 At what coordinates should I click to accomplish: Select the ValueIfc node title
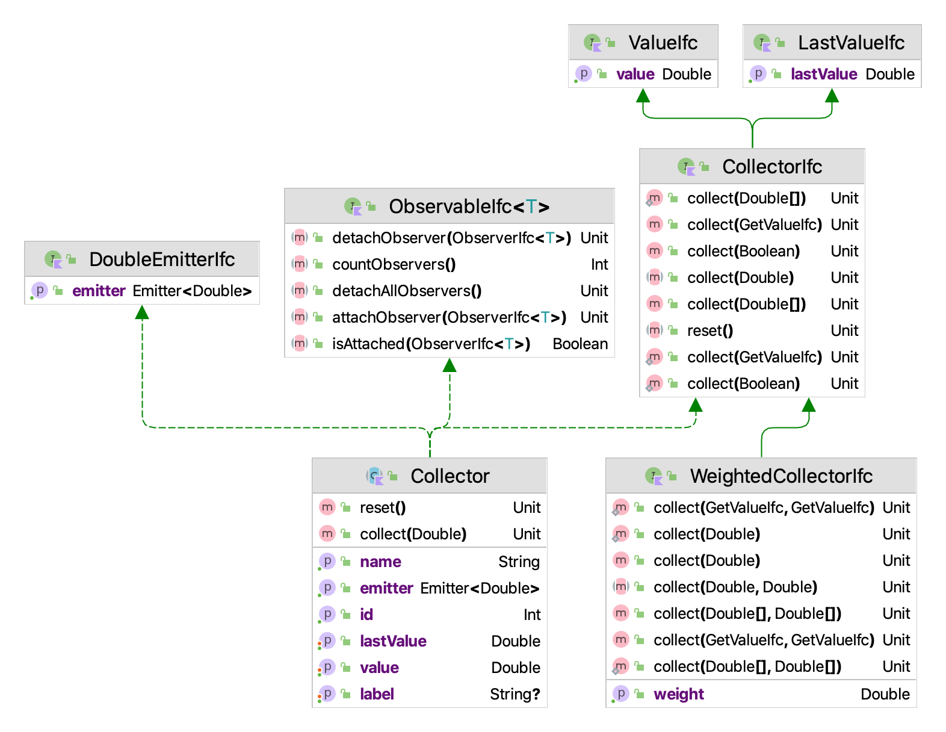point(663,43)
